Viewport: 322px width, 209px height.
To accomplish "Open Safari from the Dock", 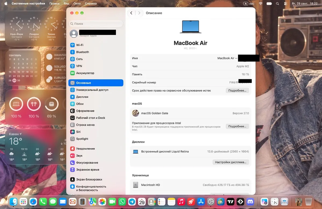I will pyautogui.click(x=33, y=202).
